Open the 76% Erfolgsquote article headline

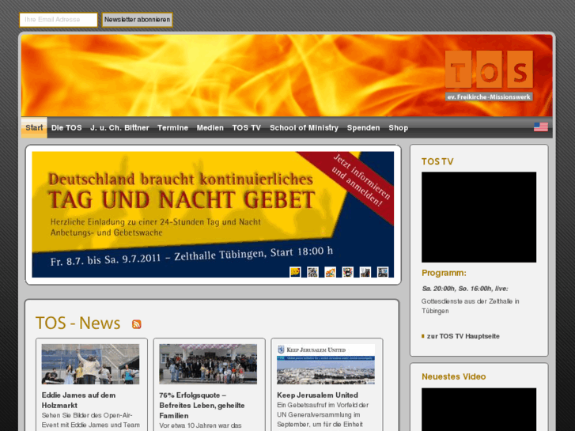point(202,406)
